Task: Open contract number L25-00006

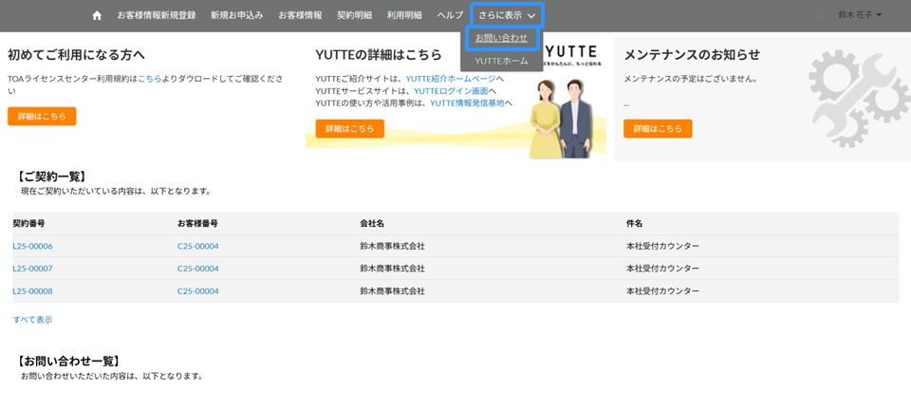Action: (32, 246)
